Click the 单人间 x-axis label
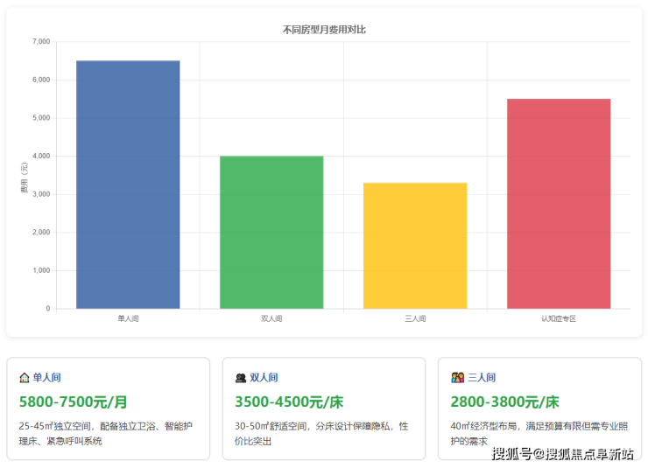 coord(128,318)
